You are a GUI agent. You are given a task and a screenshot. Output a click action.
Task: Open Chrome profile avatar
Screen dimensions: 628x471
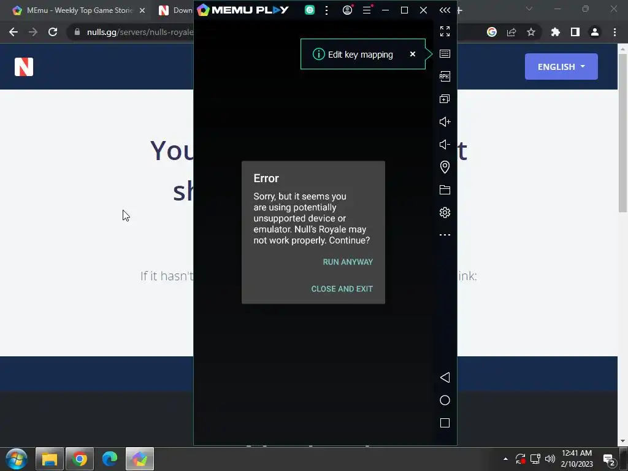tap(595, 32)
